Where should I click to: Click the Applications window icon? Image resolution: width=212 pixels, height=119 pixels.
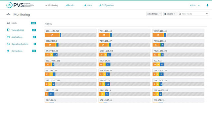click(8, 37)
